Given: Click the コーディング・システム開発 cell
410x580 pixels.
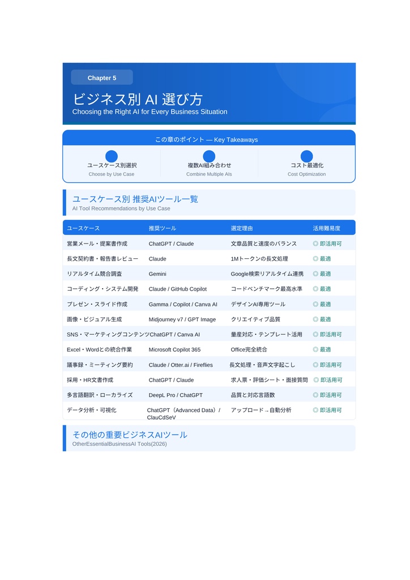Looking at the screenshot, I should (103, 289).
